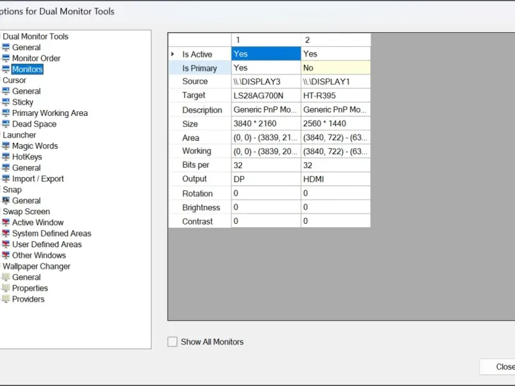Screen dimensions: 515x386
Task: Open System Defined Areas page
Action: [51, 234]
